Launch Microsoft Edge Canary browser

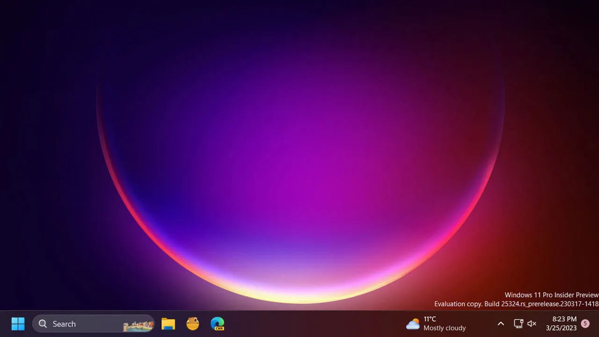[218, 324]
